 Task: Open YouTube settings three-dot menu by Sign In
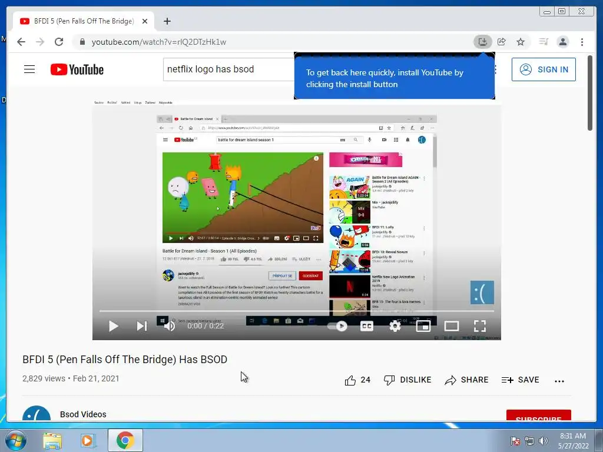pyautogui.click(x=496, y=69)
